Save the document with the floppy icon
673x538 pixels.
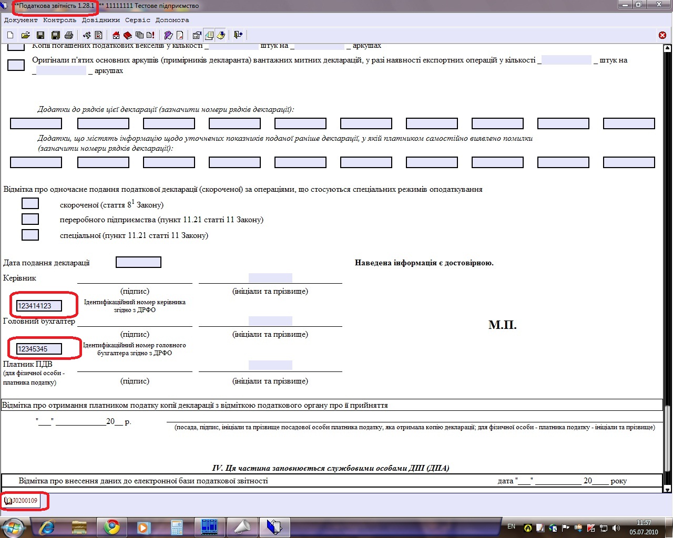tap(40, 35)
